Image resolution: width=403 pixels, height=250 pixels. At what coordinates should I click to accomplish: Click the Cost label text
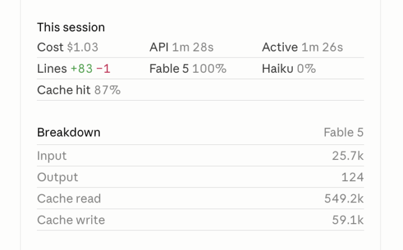[x=50, y=48]
